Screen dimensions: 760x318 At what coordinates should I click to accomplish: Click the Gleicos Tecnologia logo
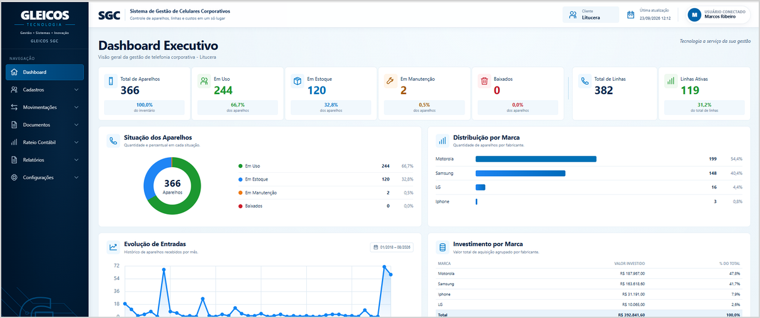[x=44, y=19]
